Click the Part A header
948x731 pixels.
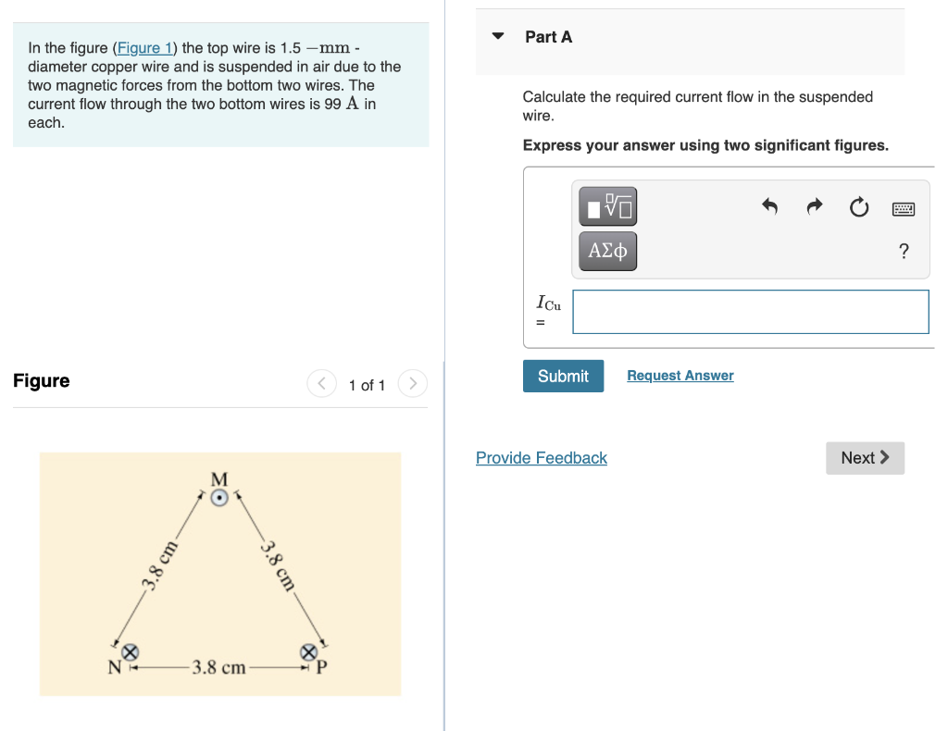[548, 37]
